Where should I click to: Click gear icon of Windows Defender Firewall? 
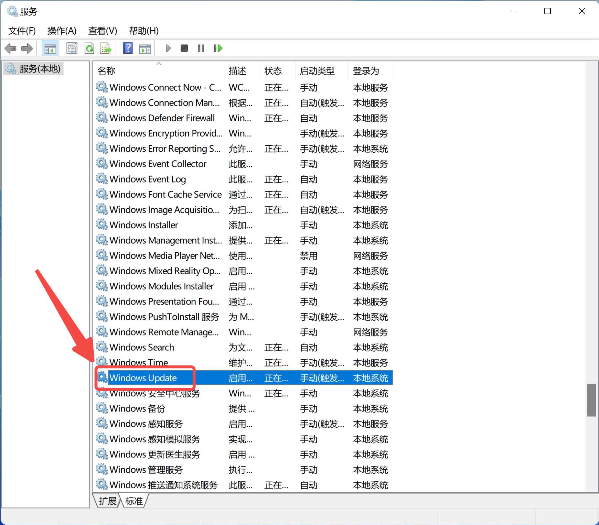click(102, 117)
